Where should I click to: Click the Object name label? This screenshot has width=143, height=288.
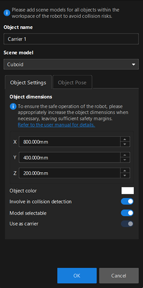(18, 27)
